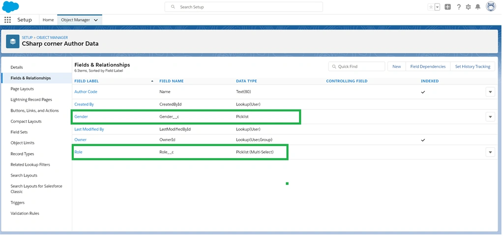
Task: Select the Object Manager tab
Action: point(75,20)
